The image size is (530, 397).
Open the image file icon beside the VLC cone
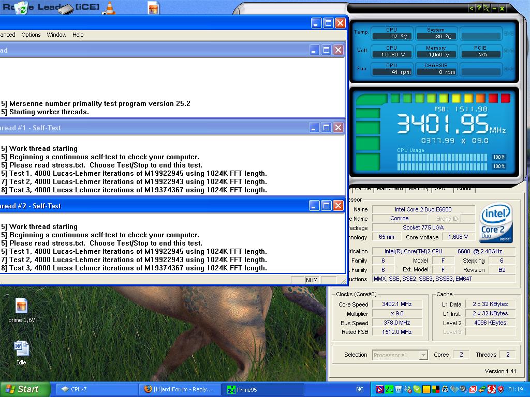pos(153,8)
